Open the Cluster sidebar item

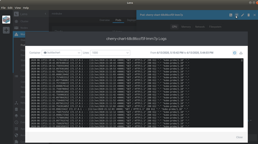tap(24, 21)
